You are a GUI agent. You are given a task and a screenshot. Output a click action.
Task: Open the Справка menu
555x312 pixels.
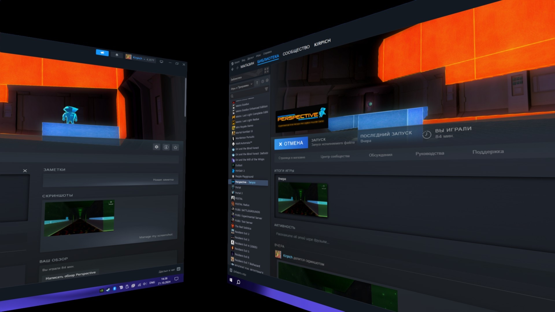coord(267,53)
